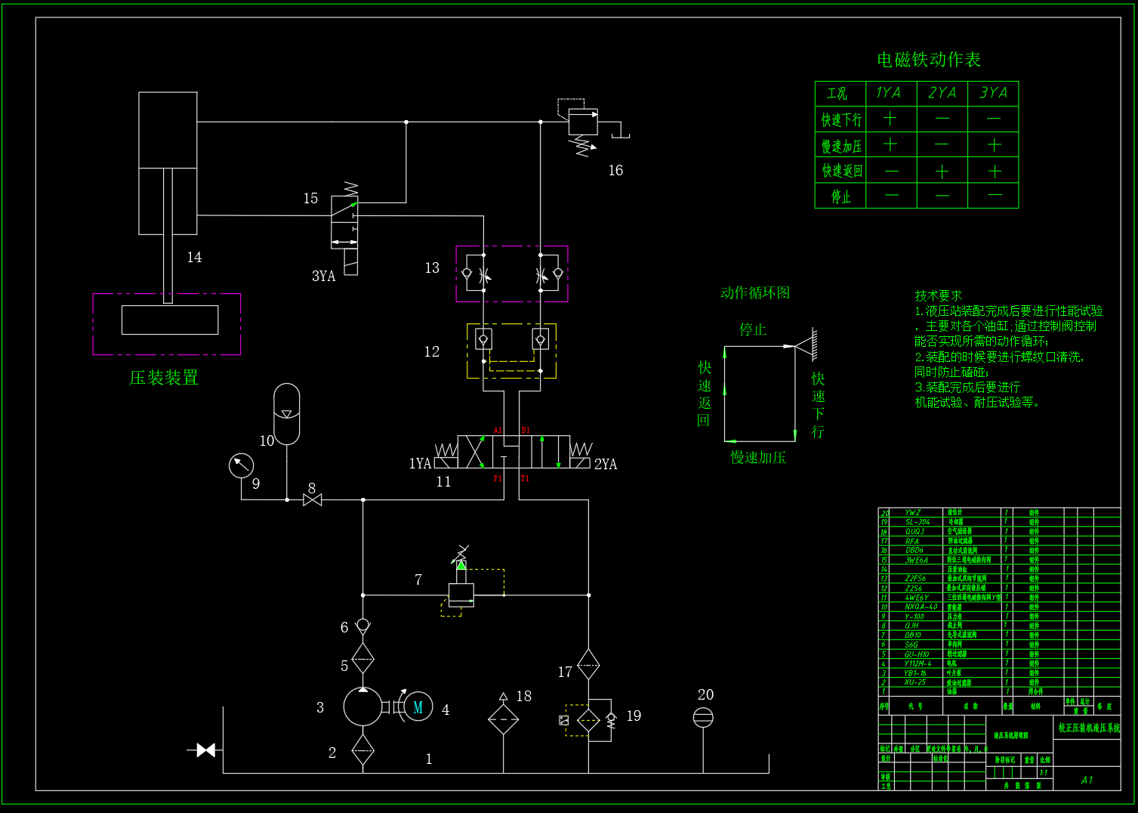Select the 技术要求 heading text
Image resolution: width=1138 pixels, height=813 pixels.
tap(939, 295)
